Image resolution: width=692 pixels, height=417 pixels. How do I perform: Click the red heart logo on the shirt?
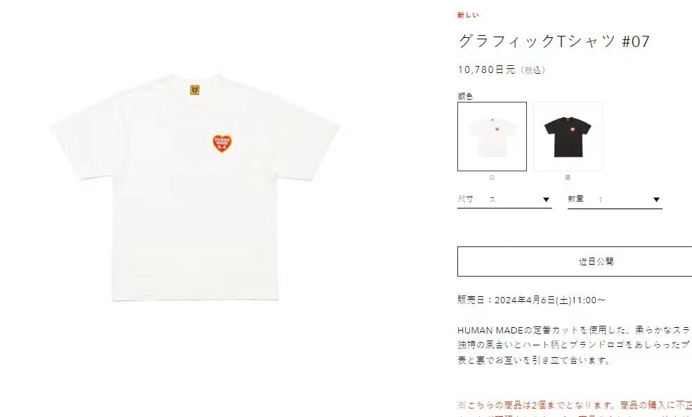click(223, 143)
